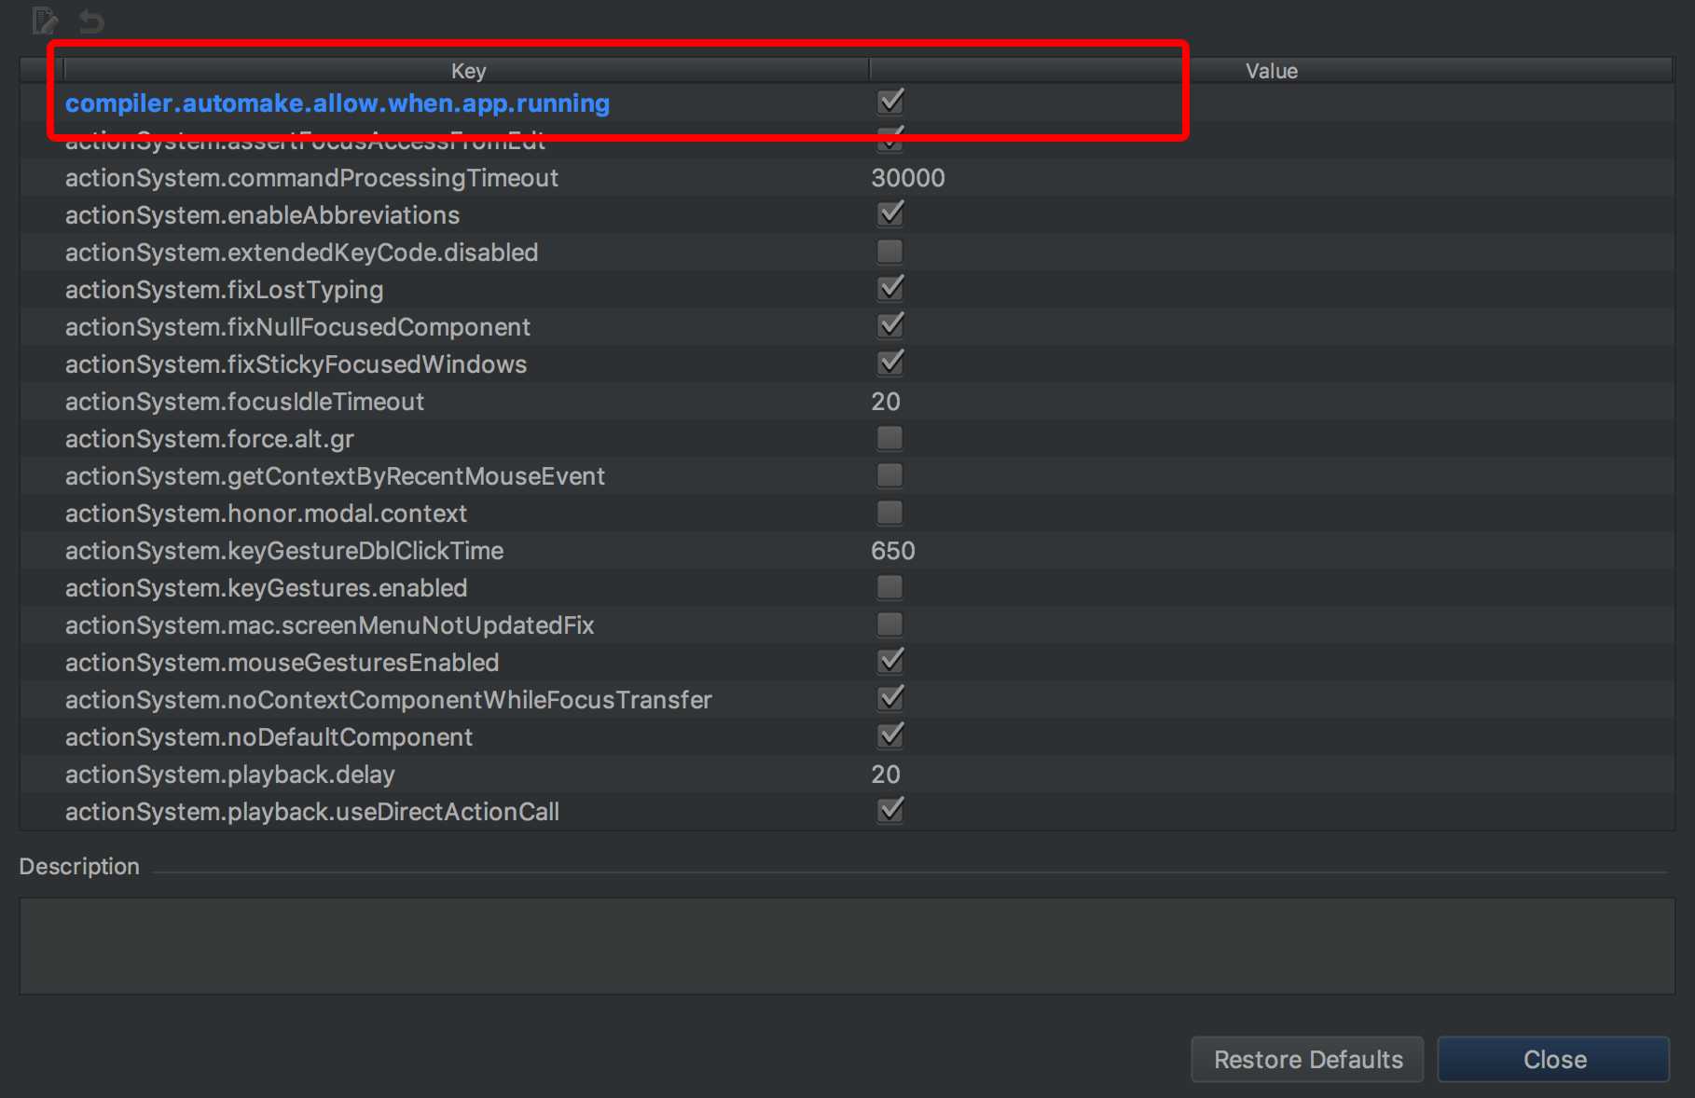Enable actionSystem.force.alt.gr checkbox
Screen dimensions: 1695x1098
(x=890, y=438)
